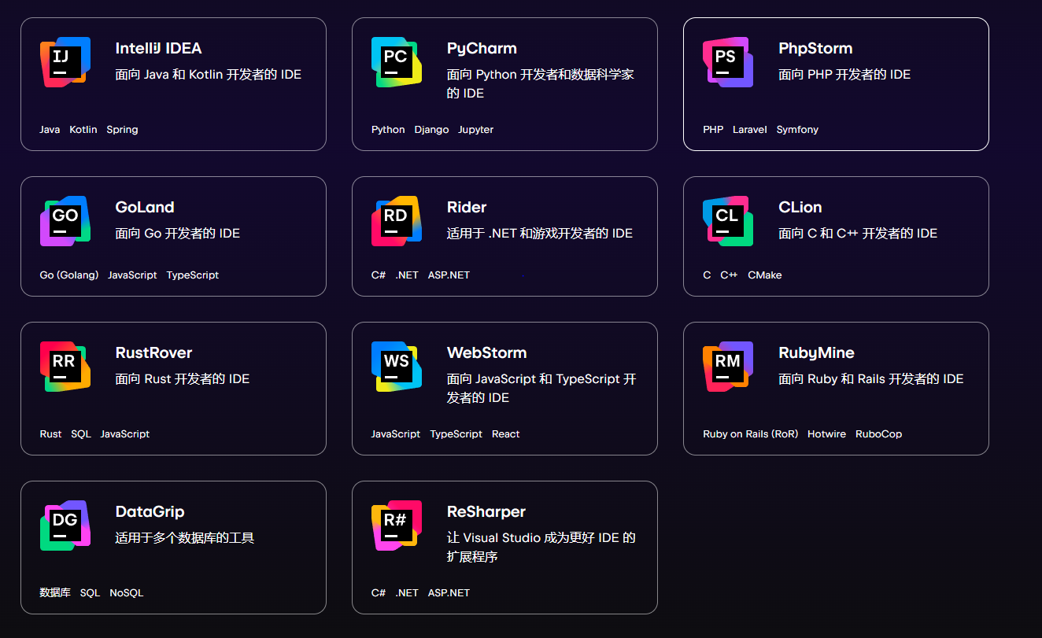Click the Rider RD logo icon
The width and height of the screenshot is (1042, 638).
coord(397,221)
